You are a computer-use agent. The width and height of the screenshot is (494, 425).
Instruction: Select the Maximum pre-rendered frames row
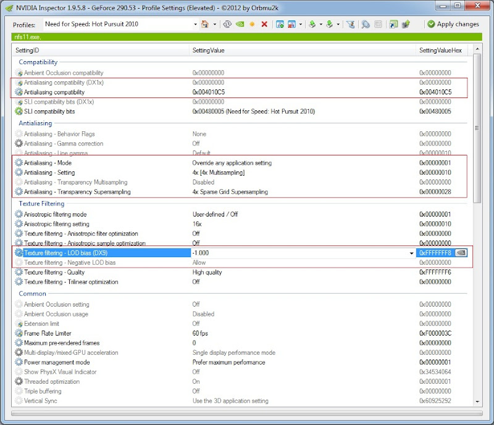tap(241, 343)
